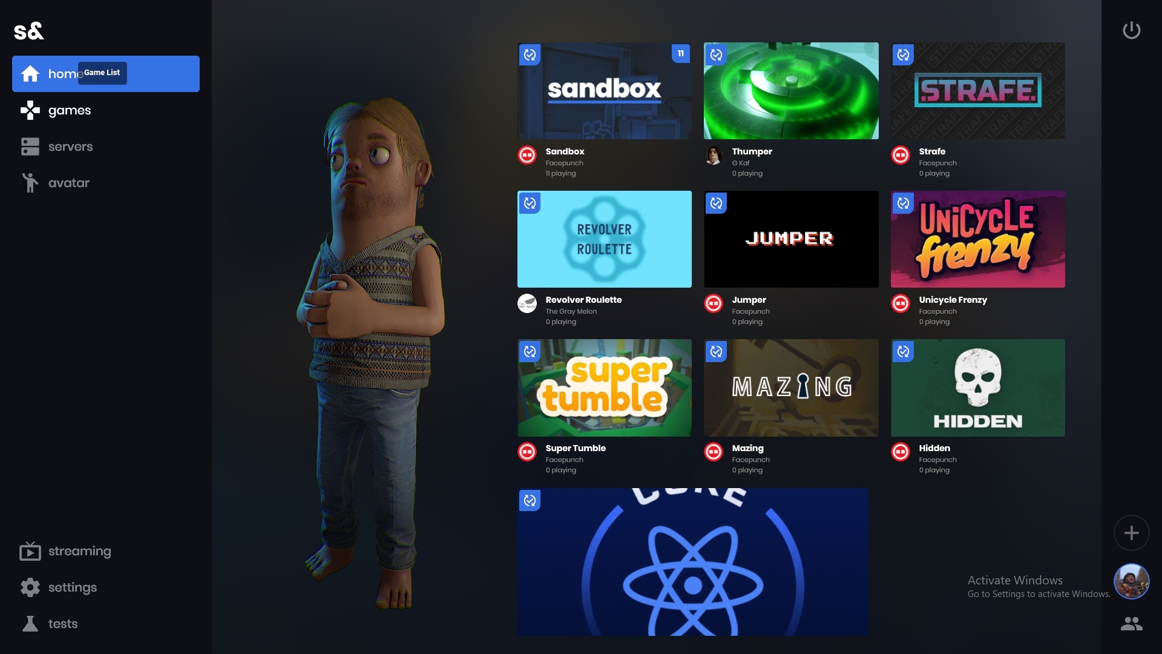This screenshot has height=654, width=1162.
Task: Click the refresh icon on Jumper game
Action: pos(716,202)
